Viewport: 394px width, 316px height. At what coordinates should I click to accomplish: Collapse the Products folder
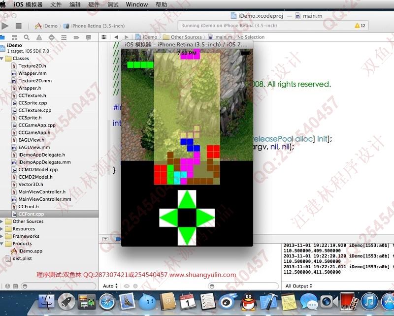[2, 244]
